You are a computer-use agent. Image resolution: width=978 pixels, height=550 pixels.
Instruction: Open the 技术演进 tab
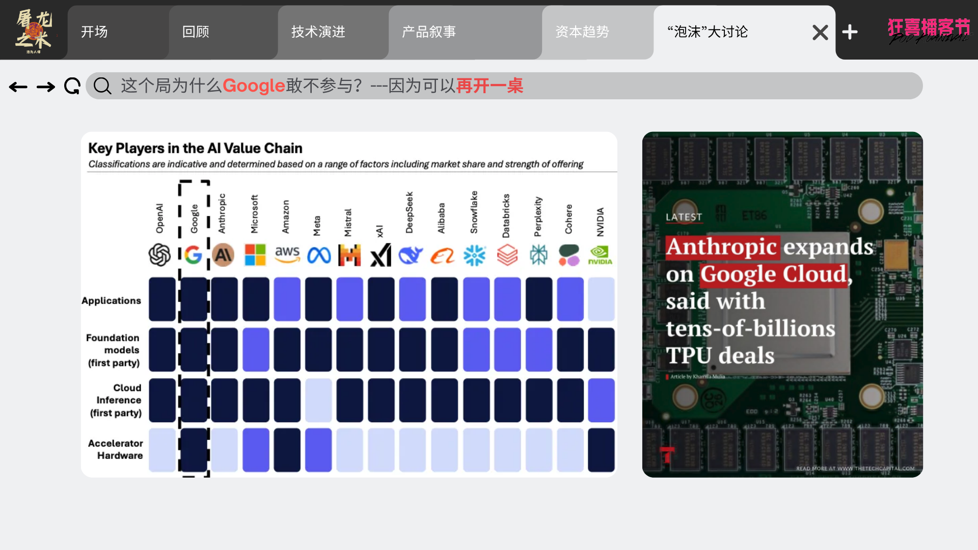[318, 32]
